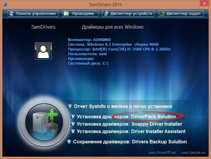
Task: Open Панель управления button
Action: 33,14
